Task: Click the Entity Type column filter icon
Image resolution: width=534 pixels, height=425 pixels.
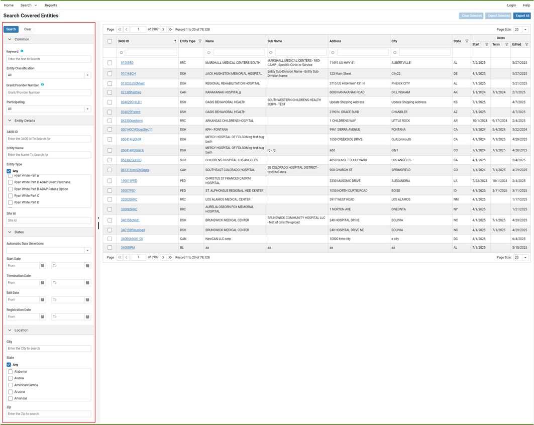Action: coord(200,41)
